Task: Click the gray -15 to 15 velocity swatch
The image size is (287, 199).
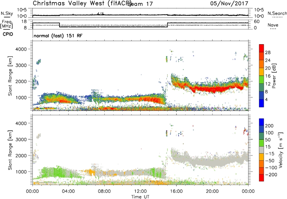Action: tap(262, 150)
